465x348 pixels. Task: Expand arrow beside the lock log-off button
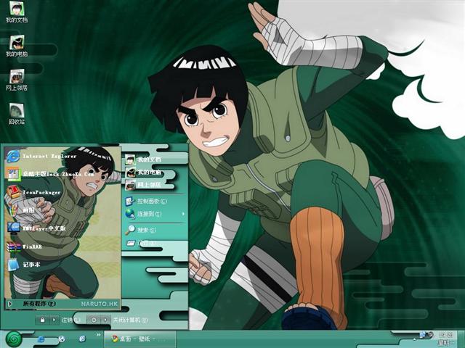[x=54, y=320]
